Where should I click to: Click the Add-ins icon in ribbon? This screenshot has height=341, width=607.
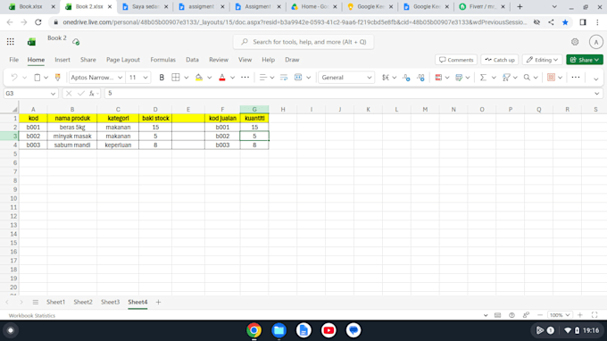552,78
